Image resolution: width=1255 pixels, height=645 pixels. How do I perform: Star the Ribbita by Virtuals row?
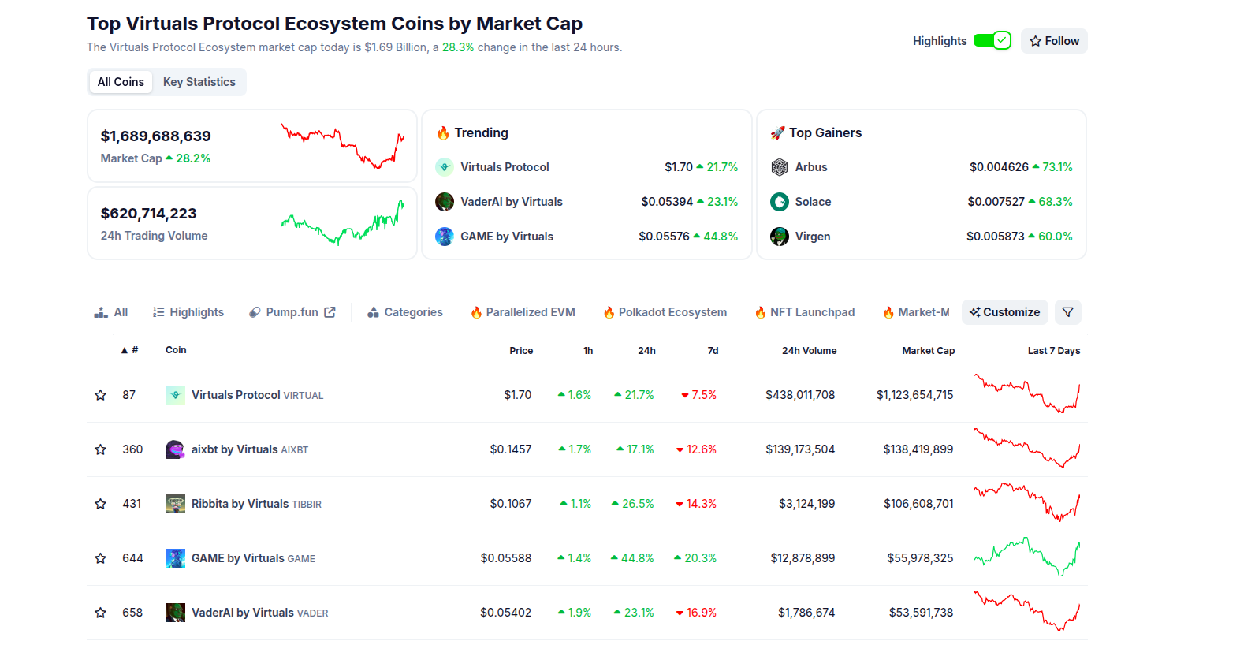pos(100,504)
